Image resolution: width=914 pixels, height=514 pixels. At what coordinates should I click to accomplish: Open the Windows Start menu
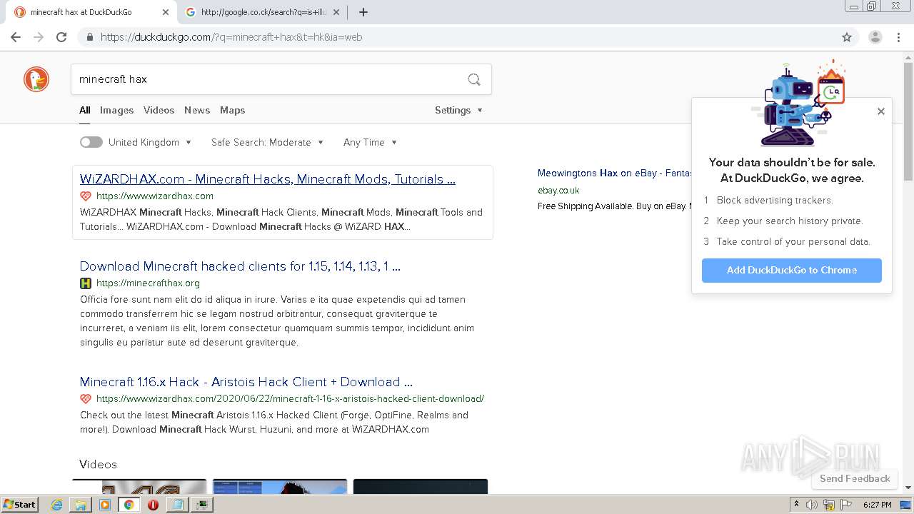tap(19, 505)
